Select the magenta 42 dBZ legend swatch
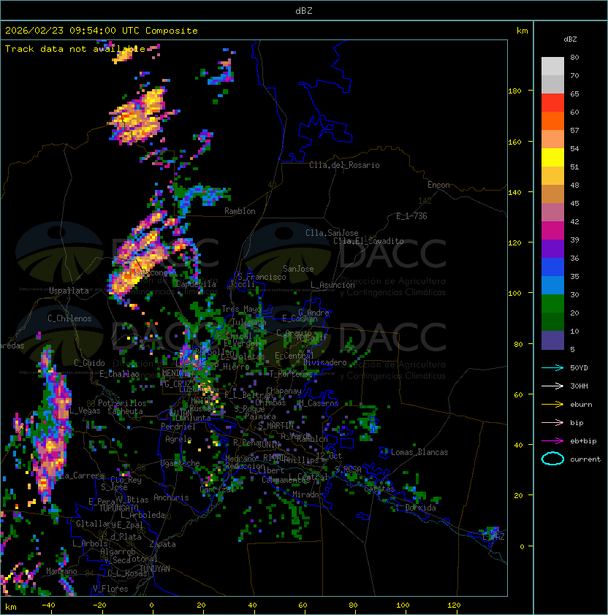Screen dimensions: 608x615 coord(552,231)
